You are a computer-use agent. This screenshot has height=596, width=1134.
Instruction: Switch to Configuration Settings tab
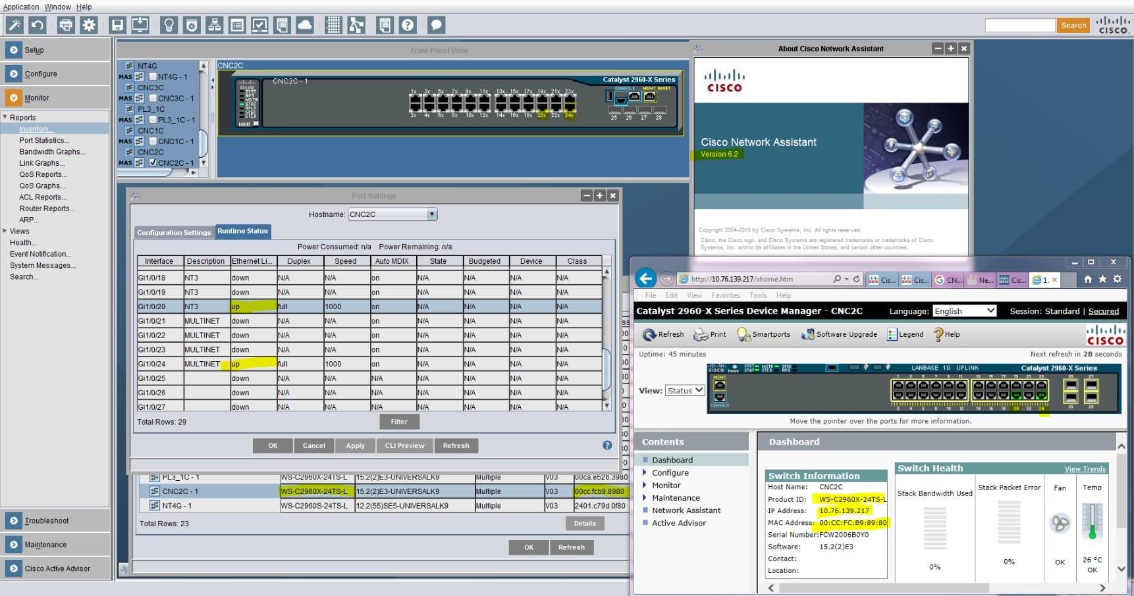point(174,232)
